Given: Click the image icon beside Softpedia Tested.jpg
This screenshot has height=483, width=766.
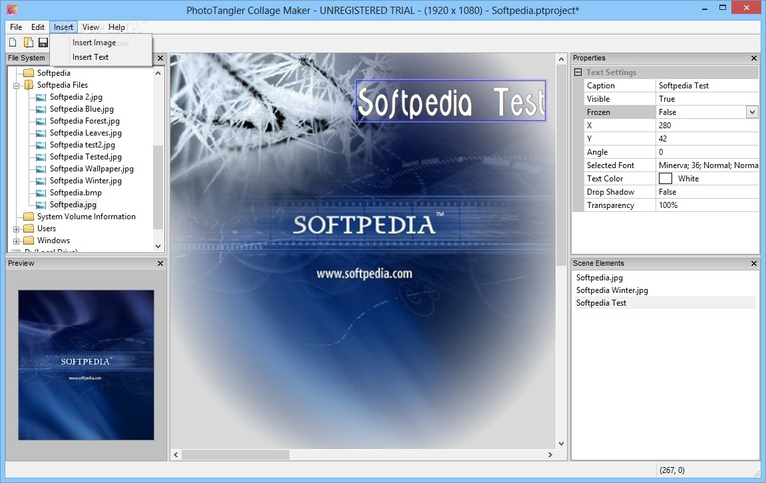Looking at the screenshot, I should [x=41, y=157].
